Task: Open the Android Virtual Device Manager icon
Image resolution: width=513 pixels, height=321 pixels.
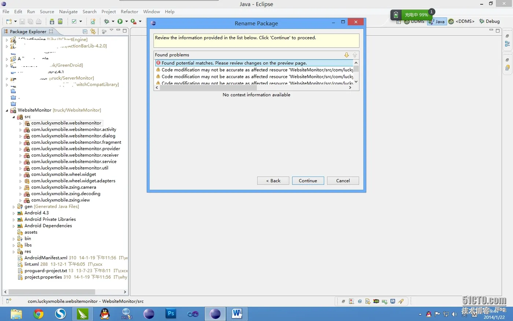Action: (60, 21)
